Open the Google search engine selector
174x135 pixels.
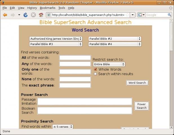(141, 15)
